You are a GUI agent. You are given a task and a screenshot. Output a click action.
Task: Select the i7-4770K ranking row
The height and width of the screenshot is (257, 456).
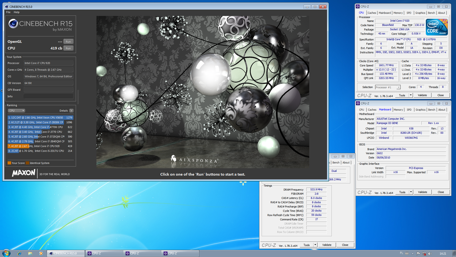point(40,127)
